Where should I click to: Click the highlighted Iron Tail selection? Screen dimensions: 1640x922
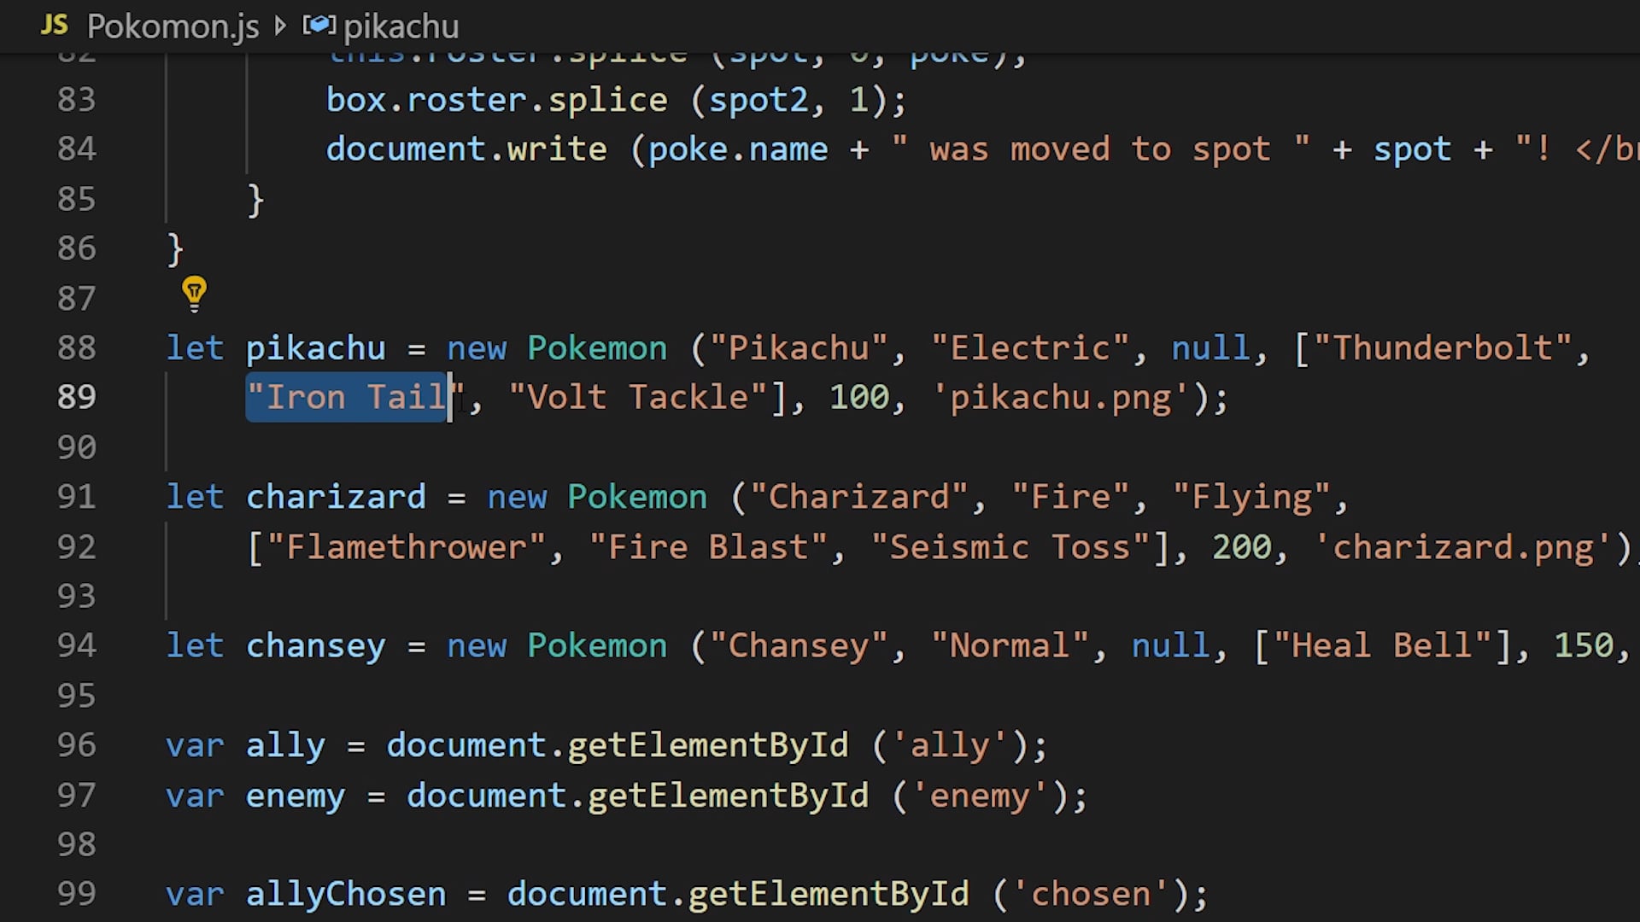[x=346, y=396]
